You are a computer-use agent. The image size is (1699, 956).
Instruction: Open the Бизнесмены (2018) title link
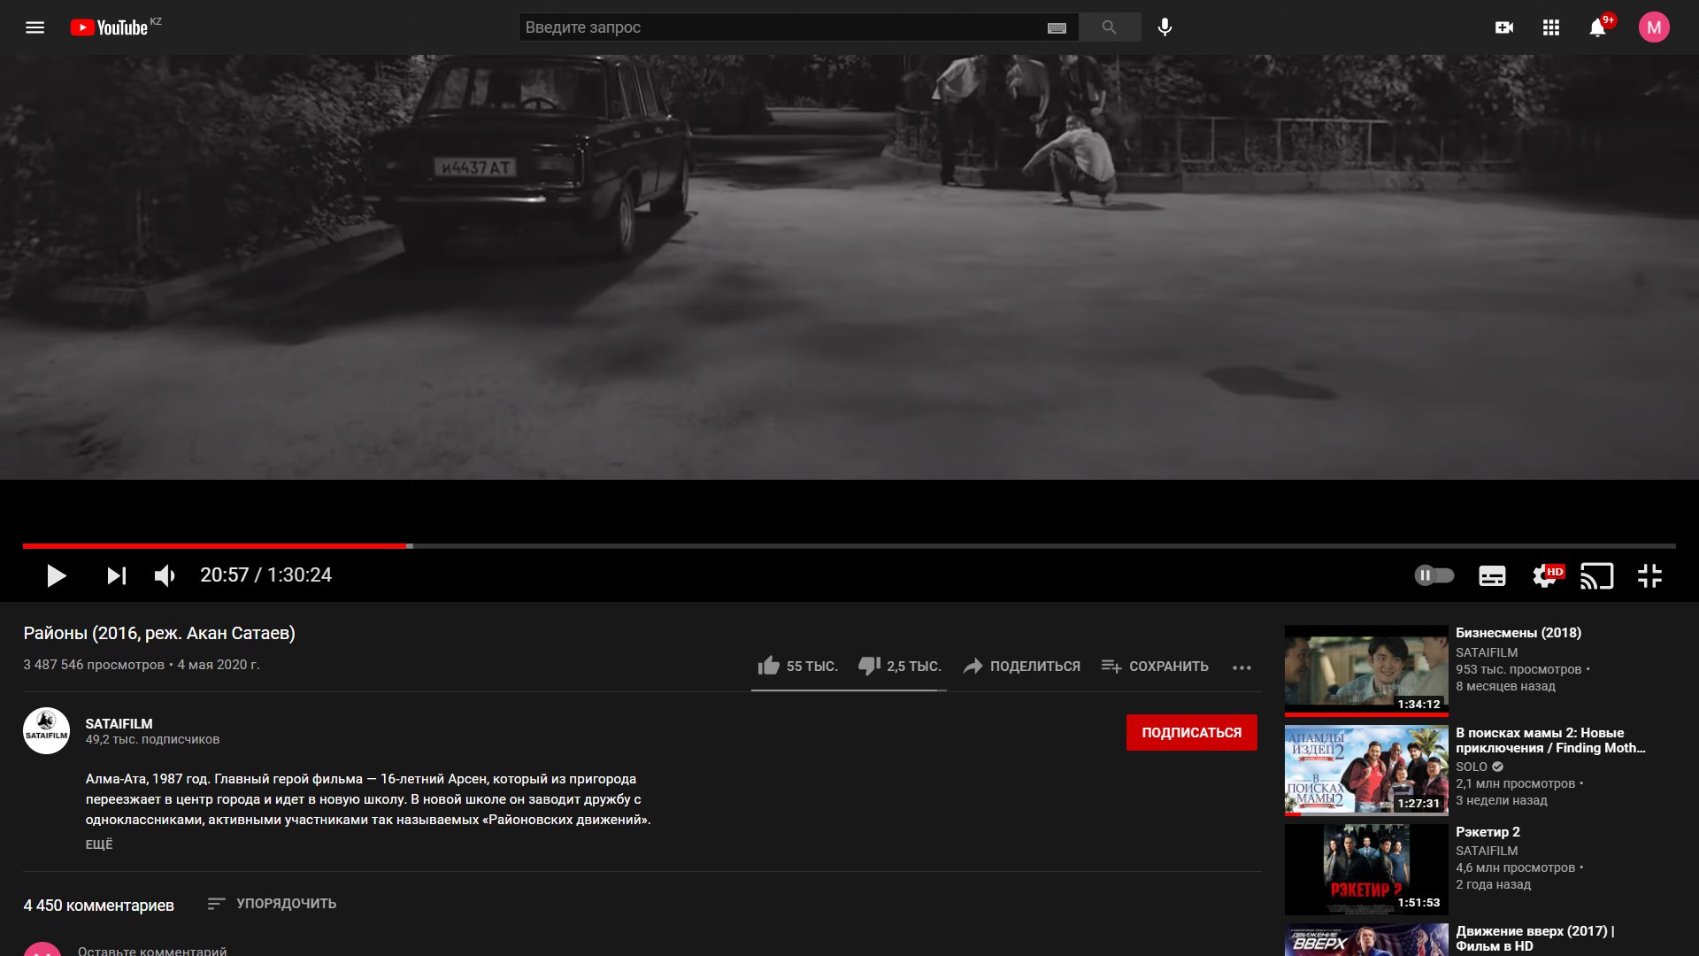(1518, 633)
